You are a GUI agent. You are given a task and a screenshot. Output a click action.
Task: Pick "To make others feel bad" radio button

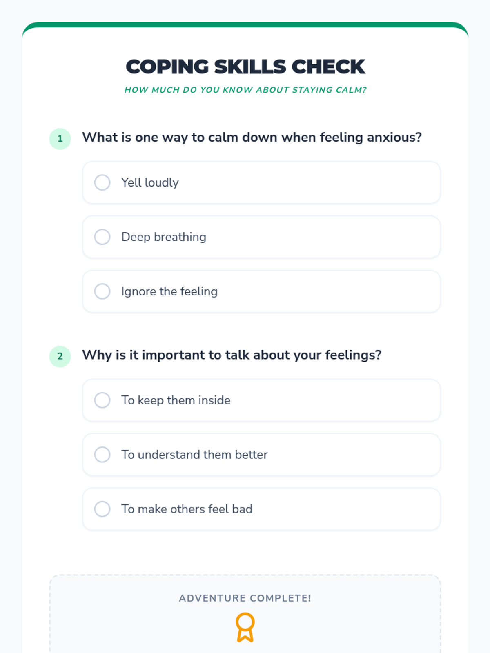(102, 509)
